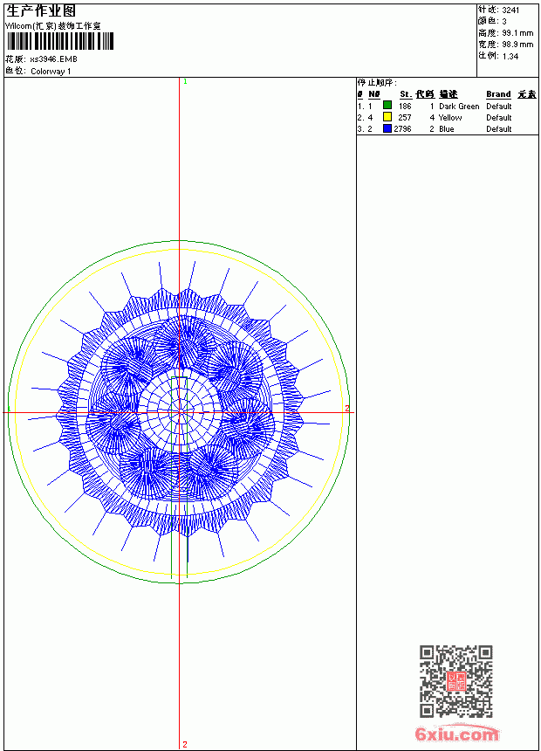Click the Brand column header
The width and height of the screenshot is (541, 751).
[498, 94]
